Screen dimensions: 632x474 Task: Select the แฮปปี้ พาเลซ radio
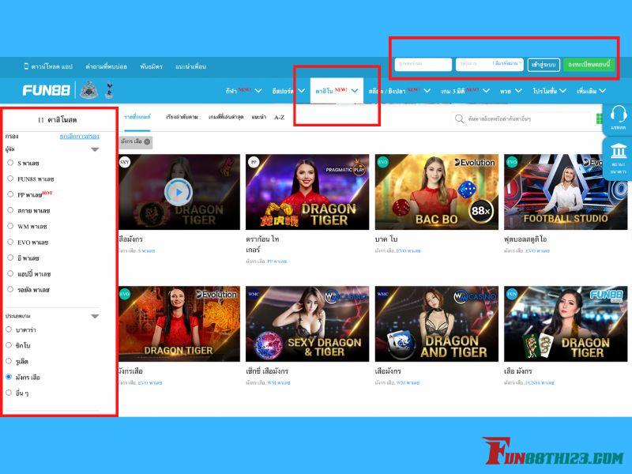[x=10, y=273]
